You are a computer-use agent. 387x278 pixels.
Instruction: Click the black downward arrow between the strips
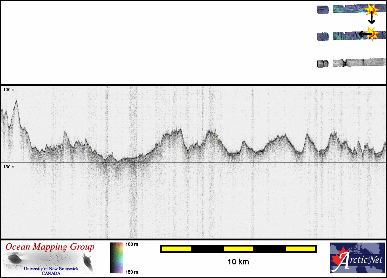point(372,19)
